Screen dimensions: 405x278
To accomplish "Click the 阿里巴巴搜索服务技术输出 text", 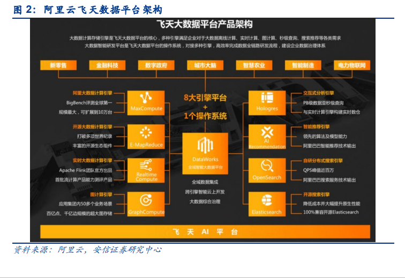I will pos(329,179).
